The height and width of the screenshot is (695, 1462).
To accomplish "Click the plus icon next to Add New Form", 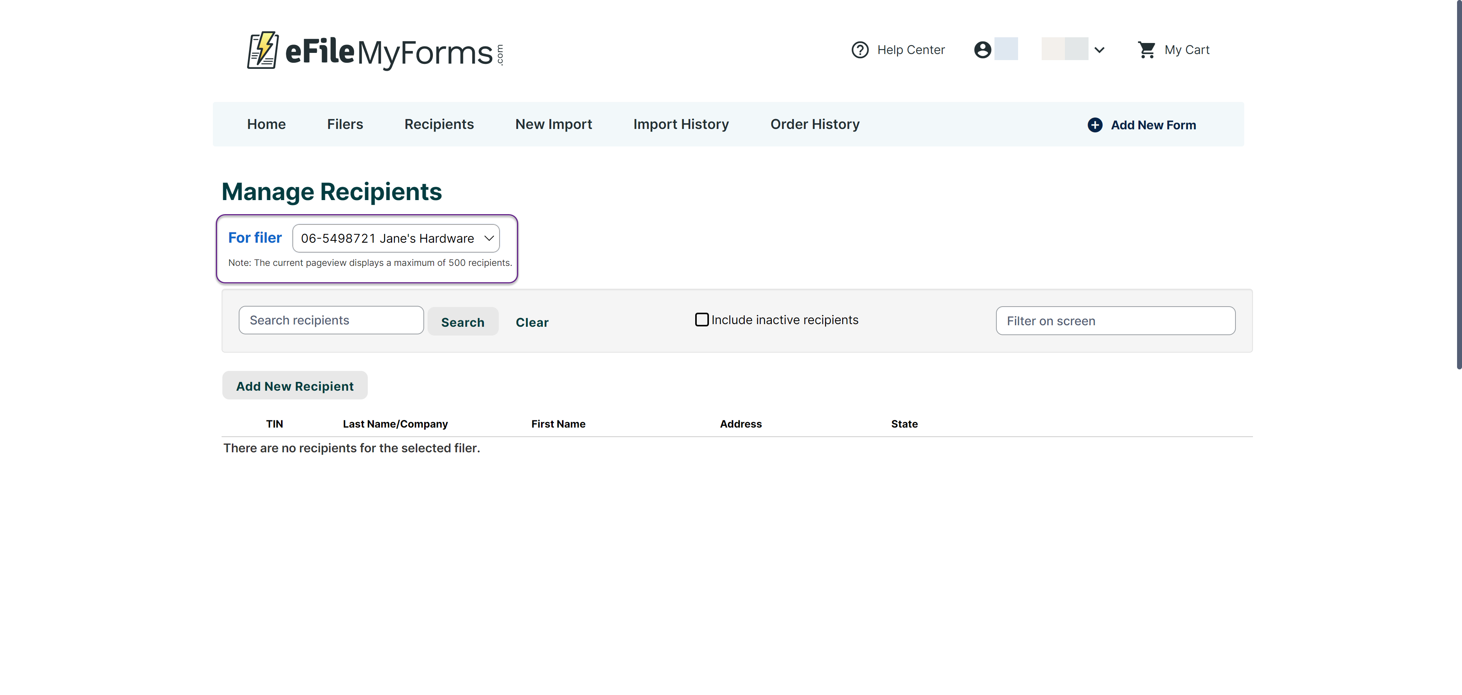I will (1095, 125).
